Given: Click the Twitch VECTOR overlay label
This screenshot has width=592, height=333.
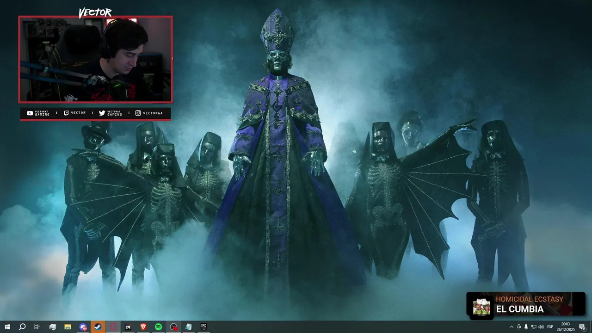Looking at the screenshot, I should point(75,113).
